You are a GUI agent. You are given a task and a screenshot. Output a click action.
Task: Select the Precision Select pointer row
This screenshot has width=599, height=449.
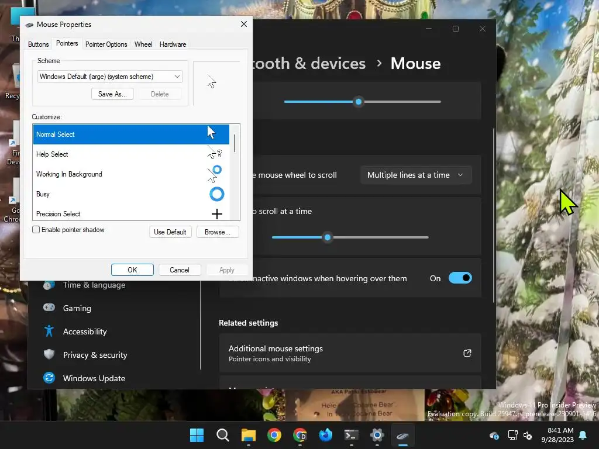[x=131, y=213]
